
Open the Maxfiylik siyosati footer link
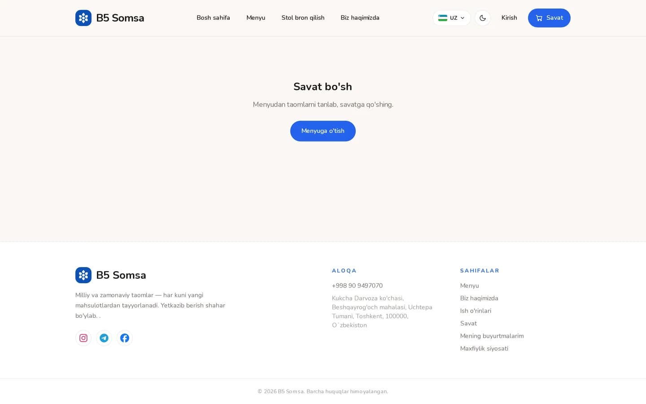point(484,348)
